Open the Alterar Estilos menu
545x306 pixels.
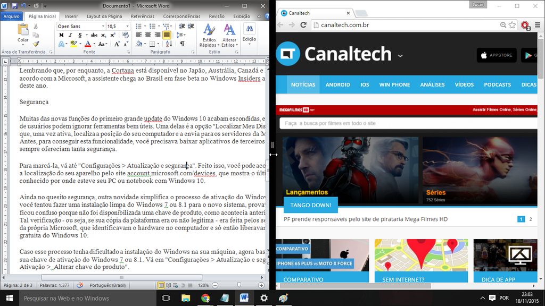229,36
